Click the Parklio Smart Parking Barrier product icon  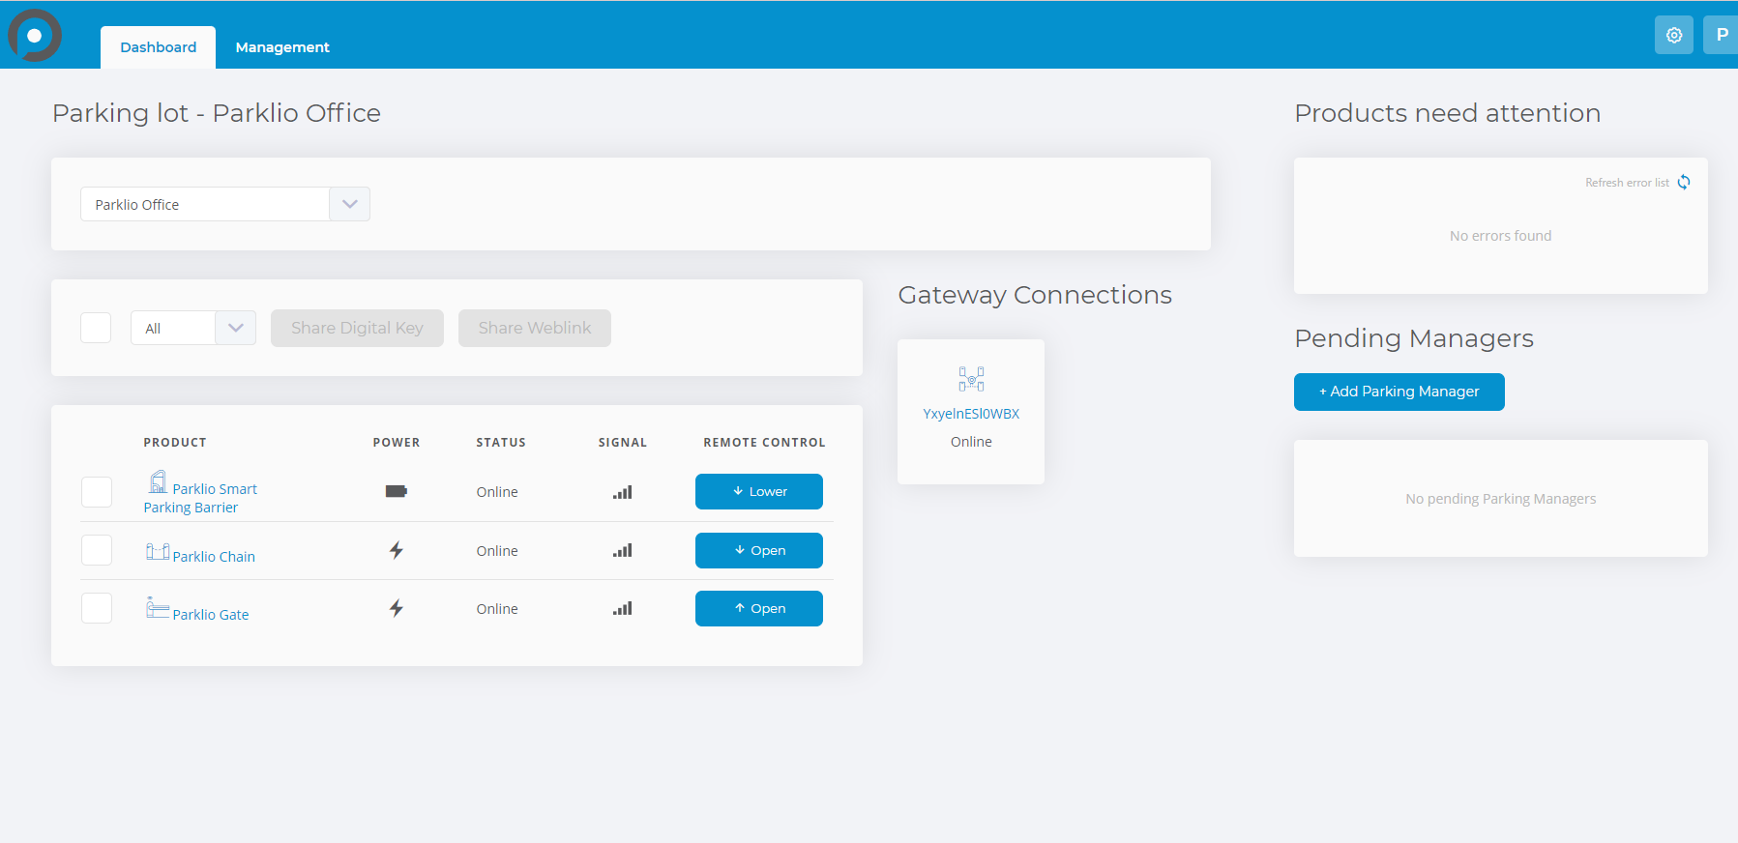[158, 481]
